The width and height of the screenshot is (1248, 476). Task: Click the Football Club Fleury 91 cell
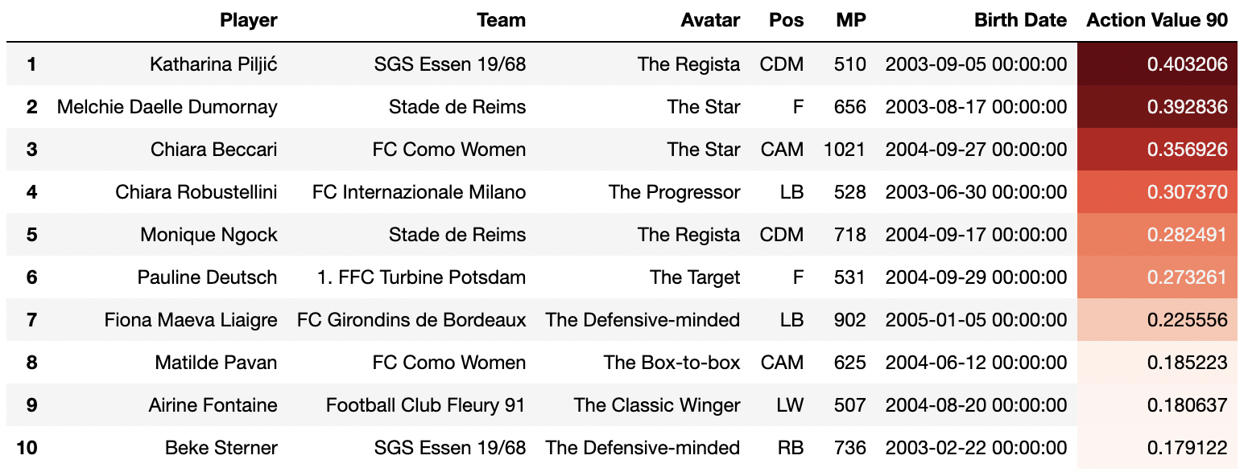coord(425,405)
